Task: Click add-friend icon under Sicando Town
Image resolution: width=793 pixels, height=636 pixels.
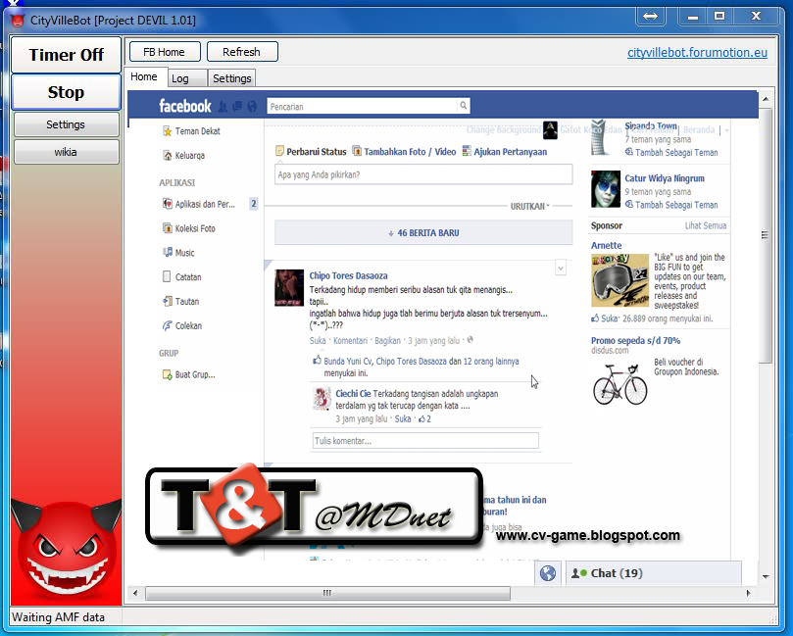Action: [x=629, y=152]
